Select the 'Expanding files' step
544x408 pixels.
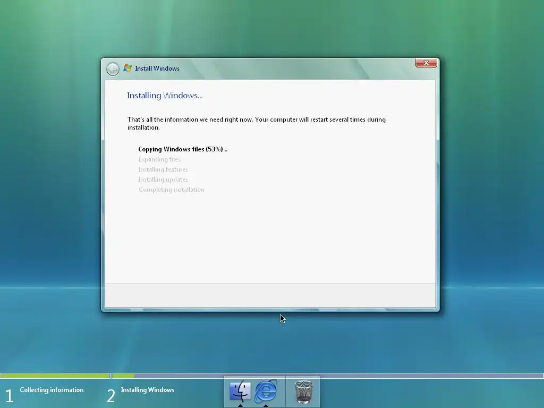click(x=159, y=159)
